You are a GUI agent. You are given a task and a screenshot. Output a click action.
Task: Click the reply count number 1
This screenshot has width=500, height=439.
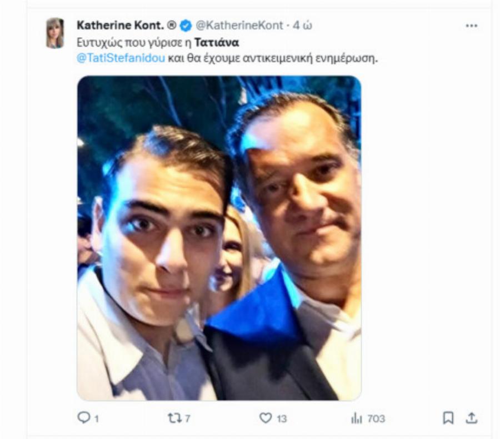[x=96, y=418]
